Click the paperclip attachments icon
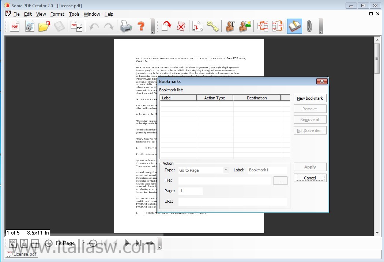This screenshot has height=262, width=384. (309, 26)
